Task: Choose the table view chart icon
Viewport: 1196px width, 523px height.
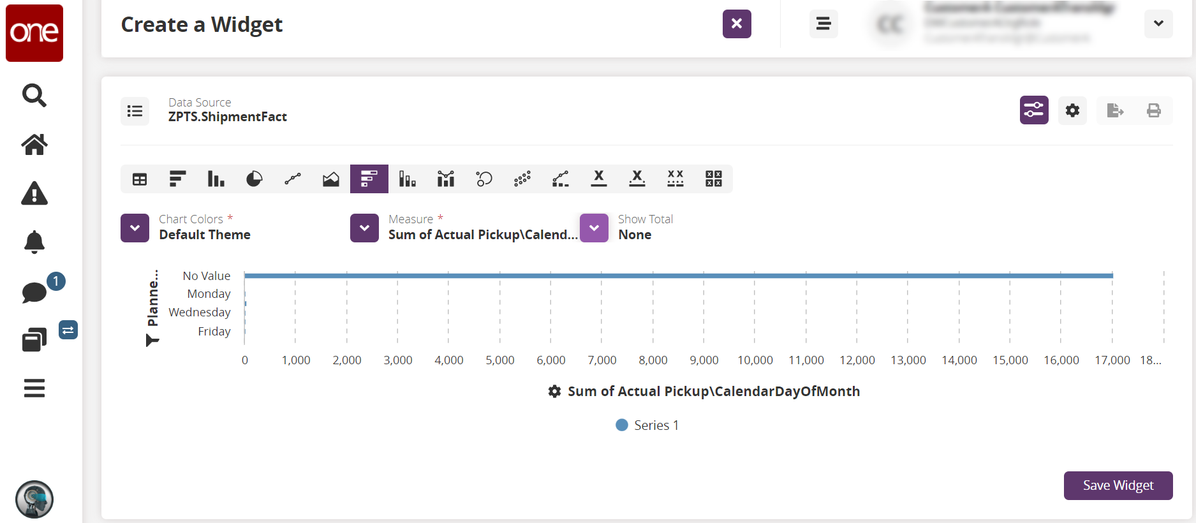Action: (x=140, y=179)
